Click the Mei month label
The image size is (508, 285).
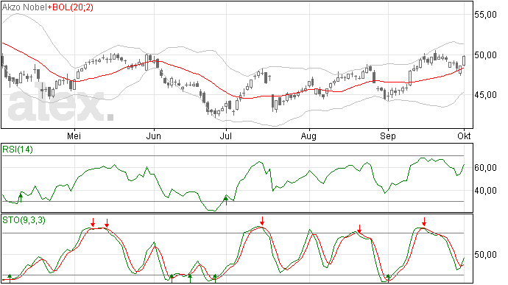(74, 136)
